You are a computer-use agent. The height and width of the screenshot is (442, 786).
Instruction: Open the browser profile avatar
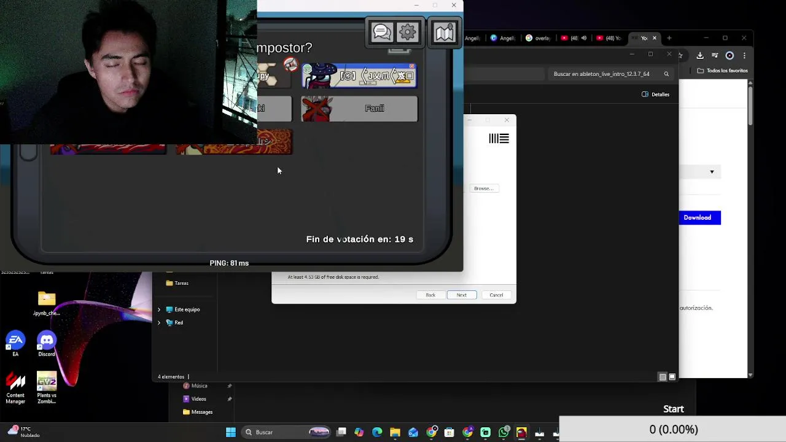tap(730, 56)
